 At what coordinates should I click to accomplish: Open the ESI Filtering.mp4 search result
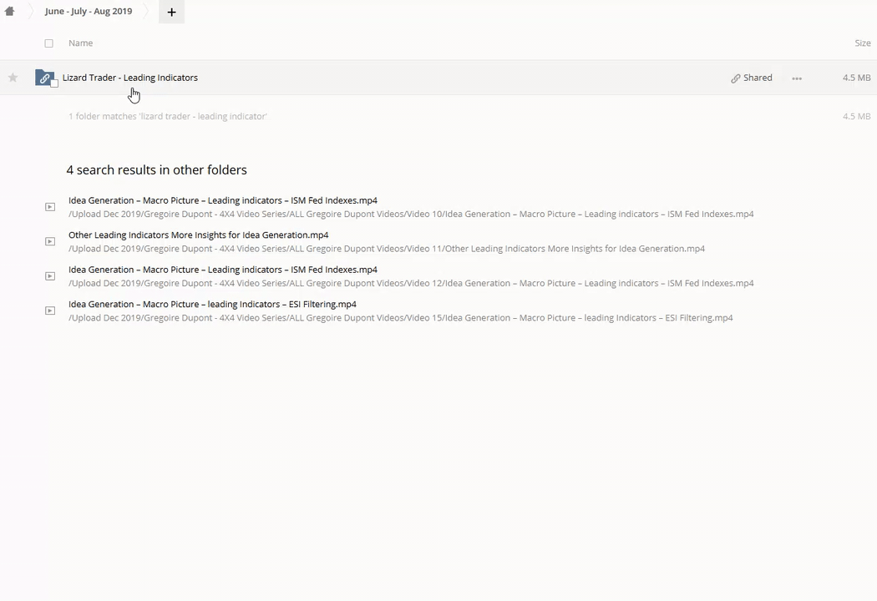coord(212,305)
